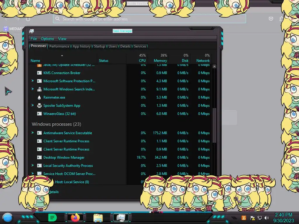Open Firefox from the taskbar
This screenshot has width=299, height=224.
(x=75, y=218)
